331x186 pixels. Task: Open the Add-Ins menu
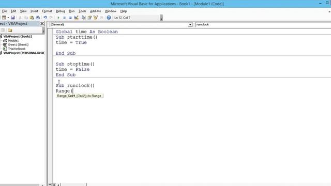click(95, 11)
